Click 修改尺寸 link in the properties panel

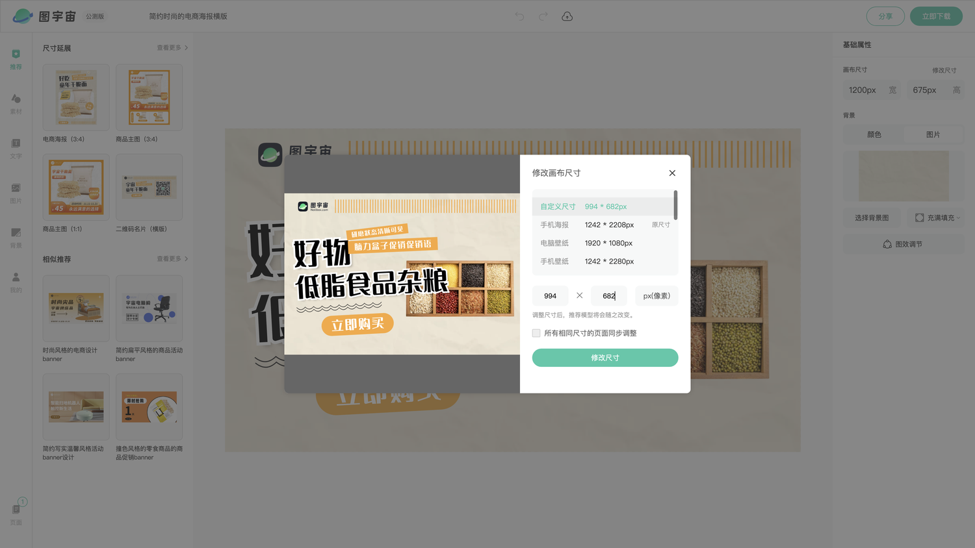tap(944, 70)
